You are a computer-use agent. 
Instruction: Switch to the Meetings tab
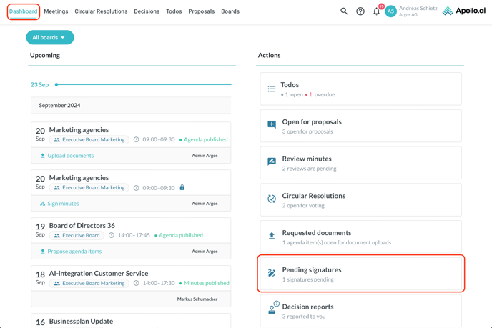56,11
